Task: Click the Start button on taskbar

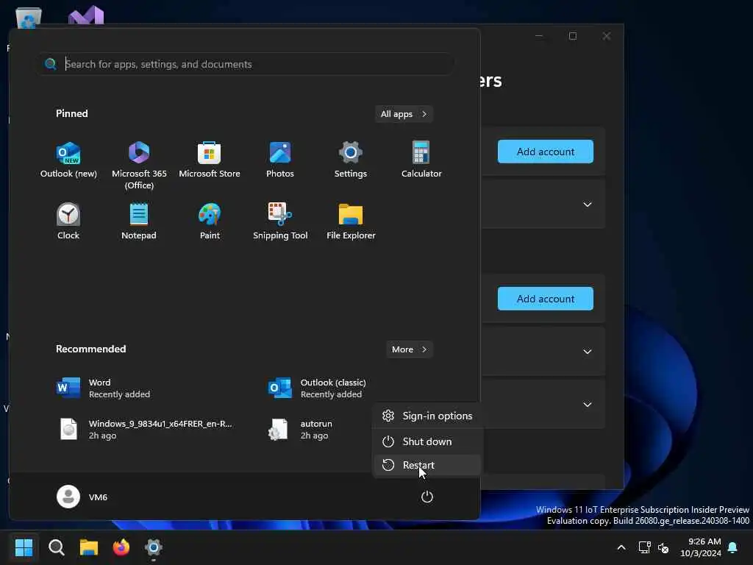Action: click(x=24, y=547)
